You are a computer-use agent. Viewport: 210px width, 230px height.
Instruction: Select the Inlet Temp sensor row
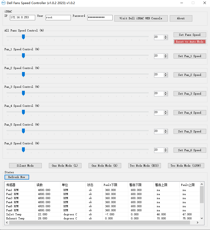pyautogui.click(x=102, y=214)
